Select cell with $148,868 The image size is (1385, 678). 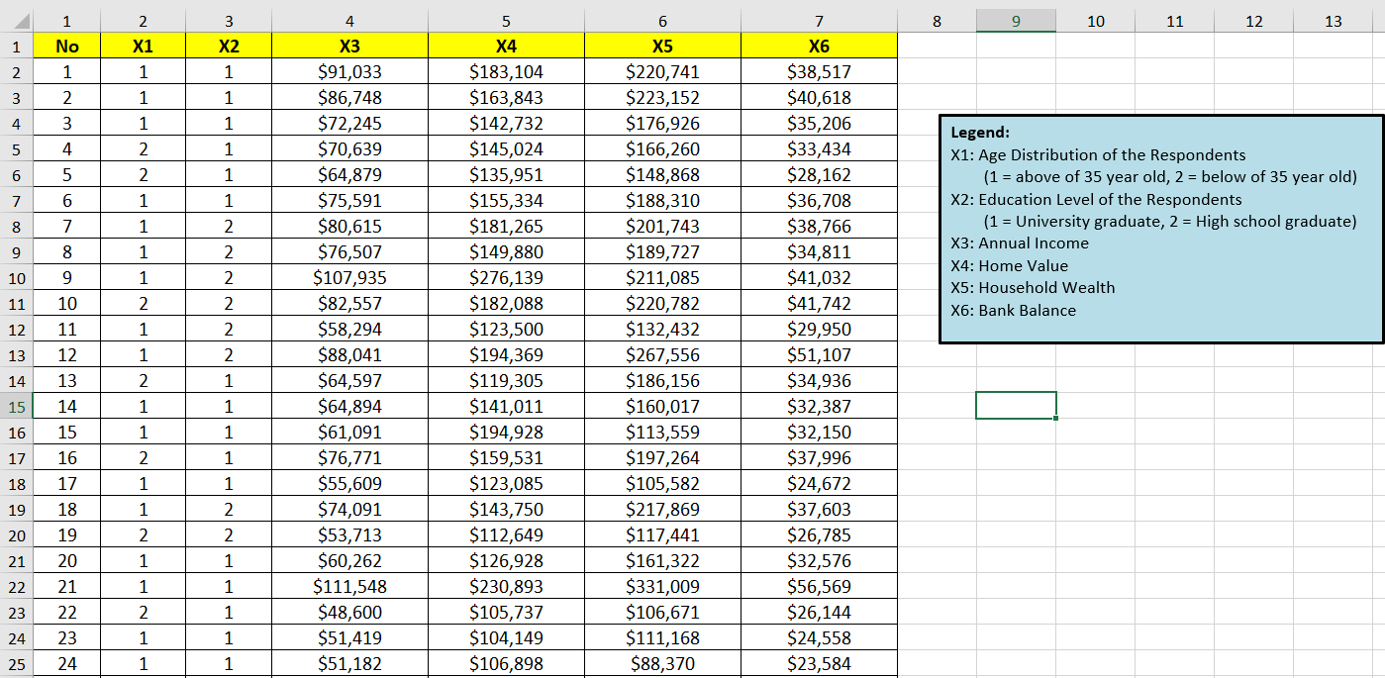[662, 174]
